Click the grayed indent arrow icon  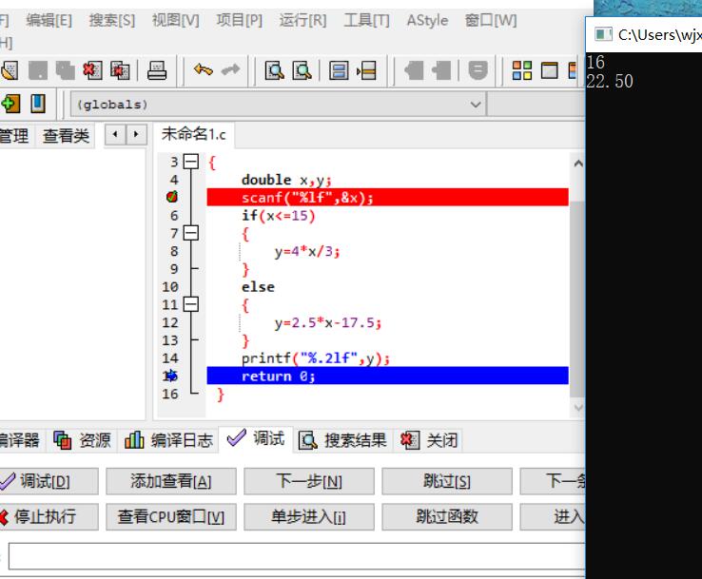click(x=441, y=70)
